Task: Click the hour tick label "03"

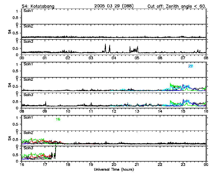Action: point(91,58)
